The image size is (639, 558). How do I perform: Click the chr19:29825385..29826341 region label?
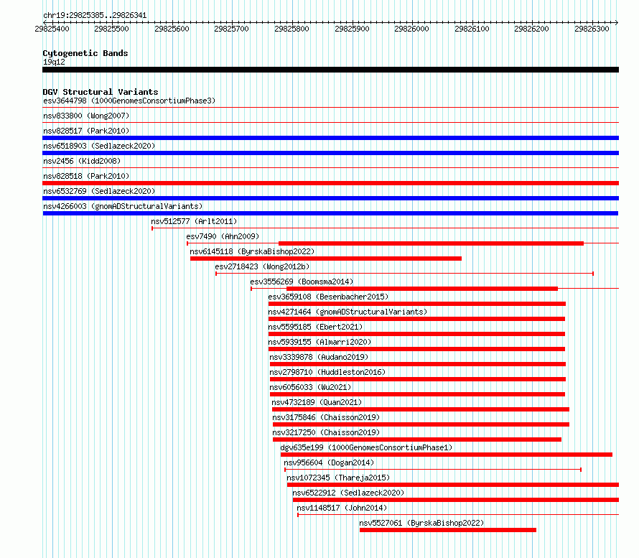pyautogui.click(x=95, y=16)
